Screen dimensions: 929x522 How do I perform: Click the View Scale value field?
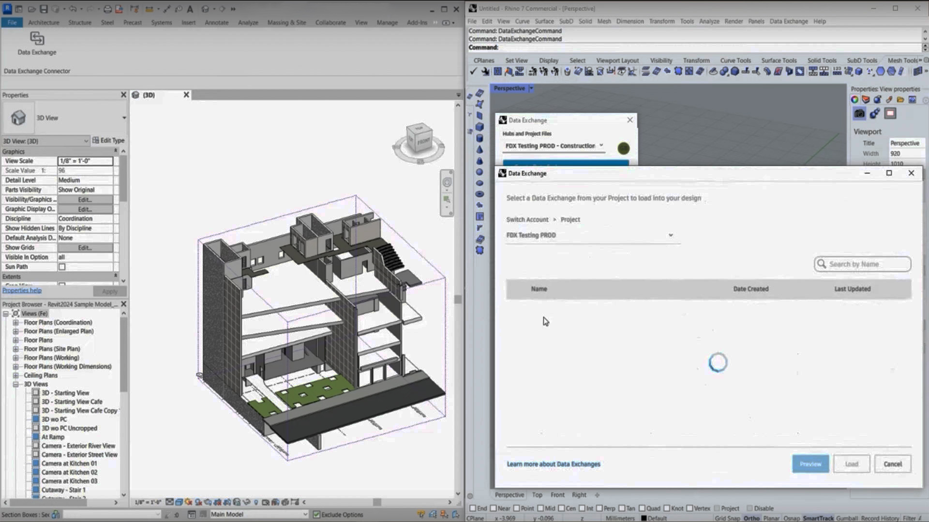coord(85,161)
